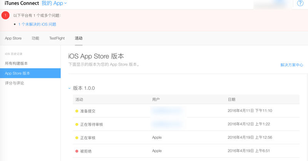Select 所有构建版本 in the sidebar
This screenshot has width=308, height=161.
16,63
